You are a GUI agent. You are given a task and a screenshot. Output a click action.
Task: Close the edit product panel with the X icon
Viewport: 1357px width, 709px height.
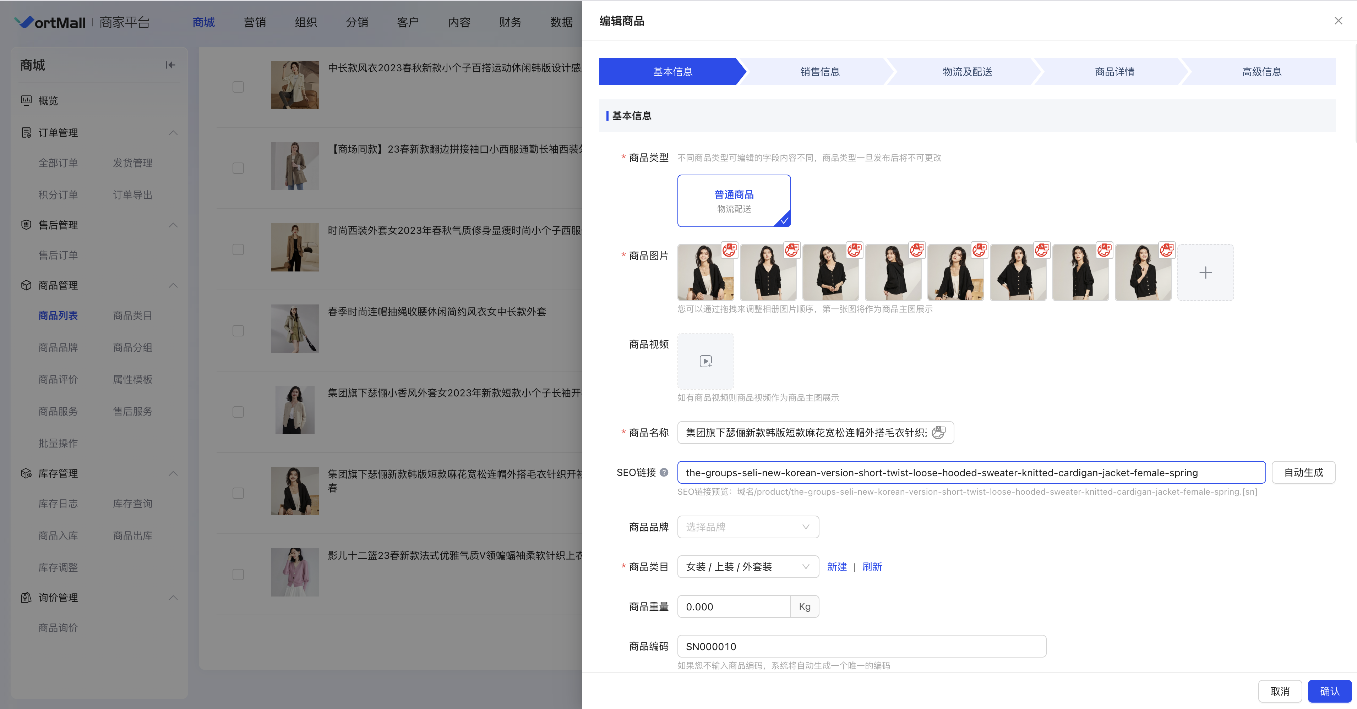tap(1338, 21)
